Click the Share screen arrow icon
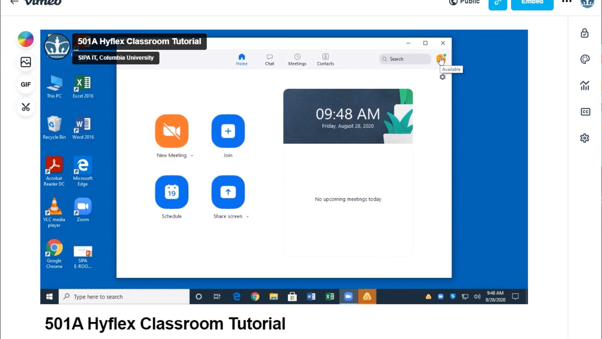 228,192
